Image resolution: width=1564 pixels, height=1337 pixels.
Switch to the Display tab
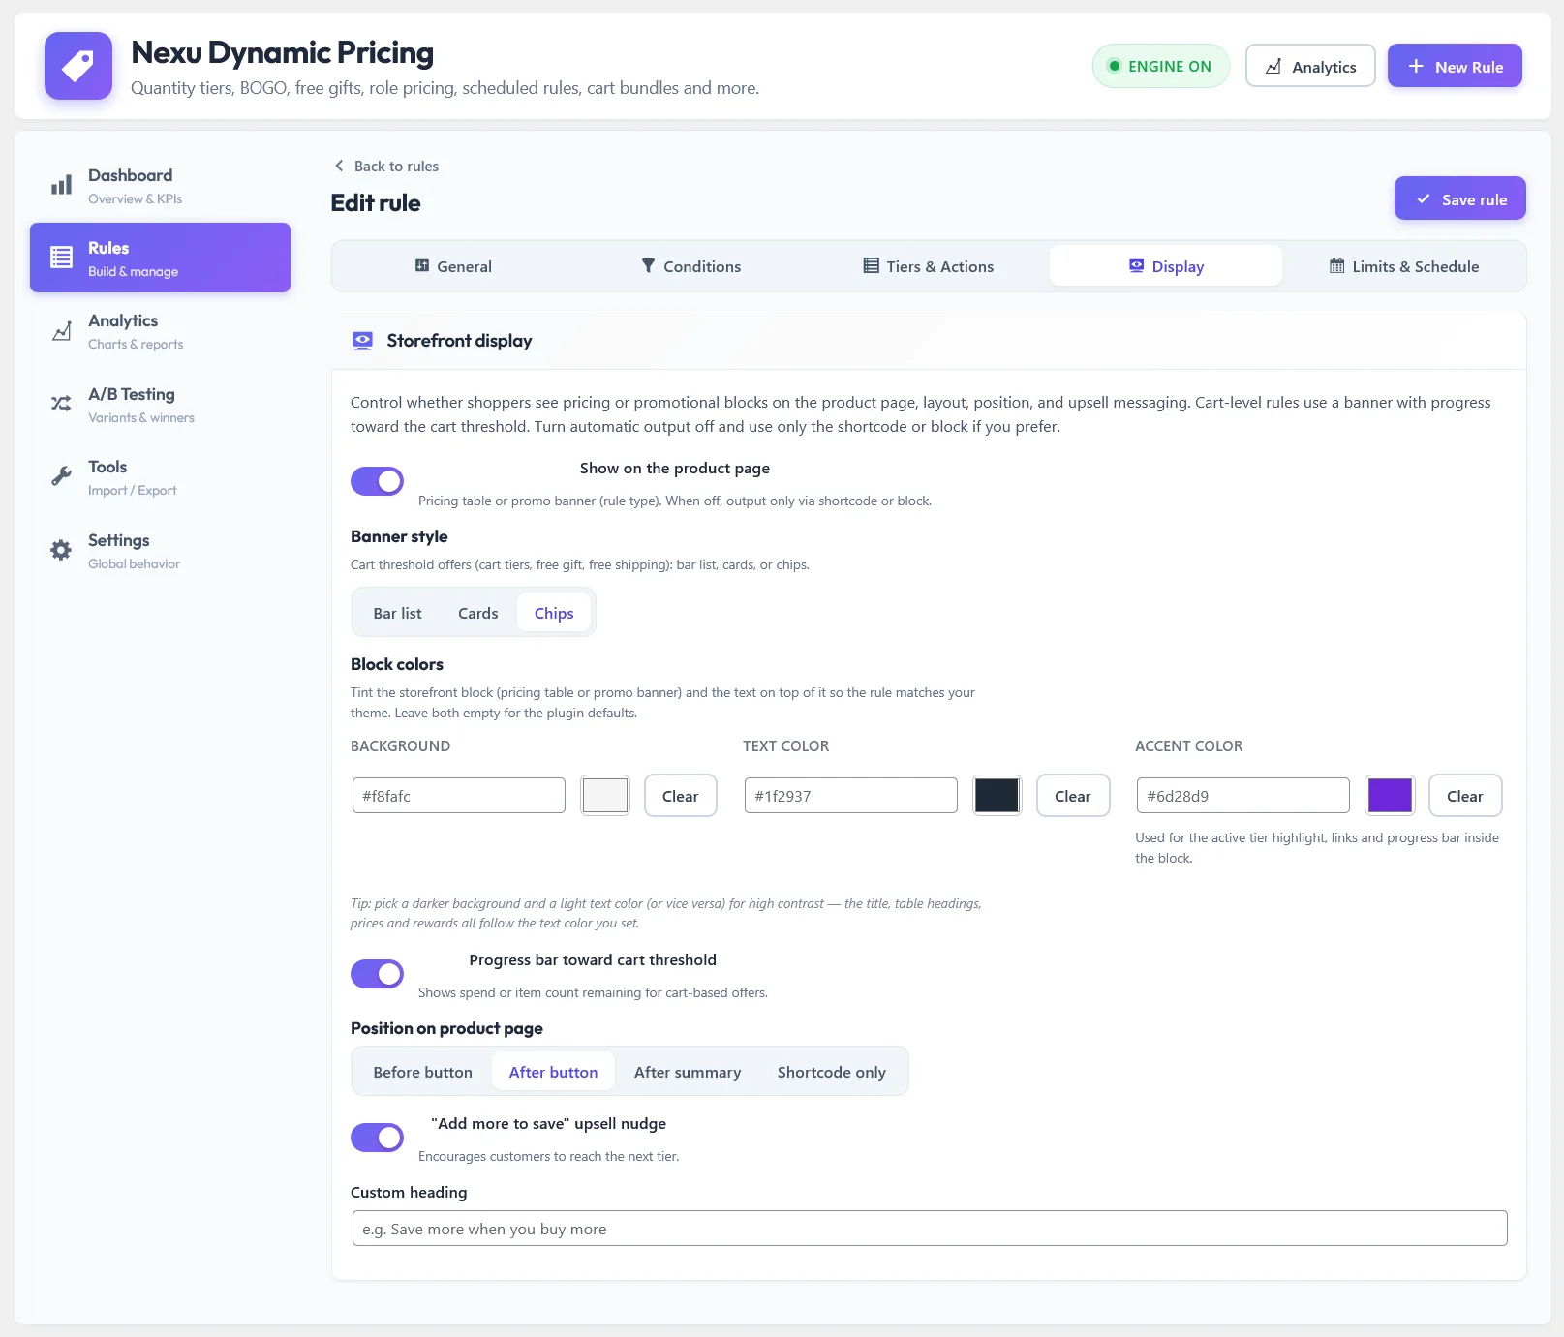tap(1166, 266)
